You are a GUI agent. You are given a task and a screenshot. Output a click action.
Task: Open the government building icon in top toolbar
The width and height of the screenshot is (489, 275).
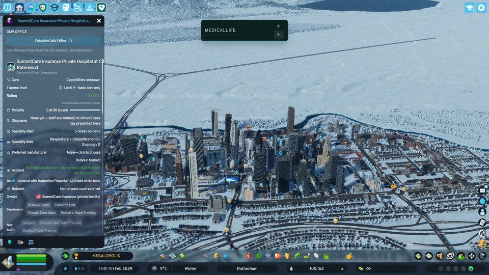19,8
